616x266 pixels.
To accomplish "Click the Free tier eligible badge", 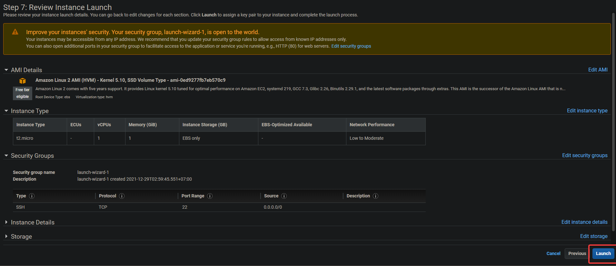I will (23, 93).
